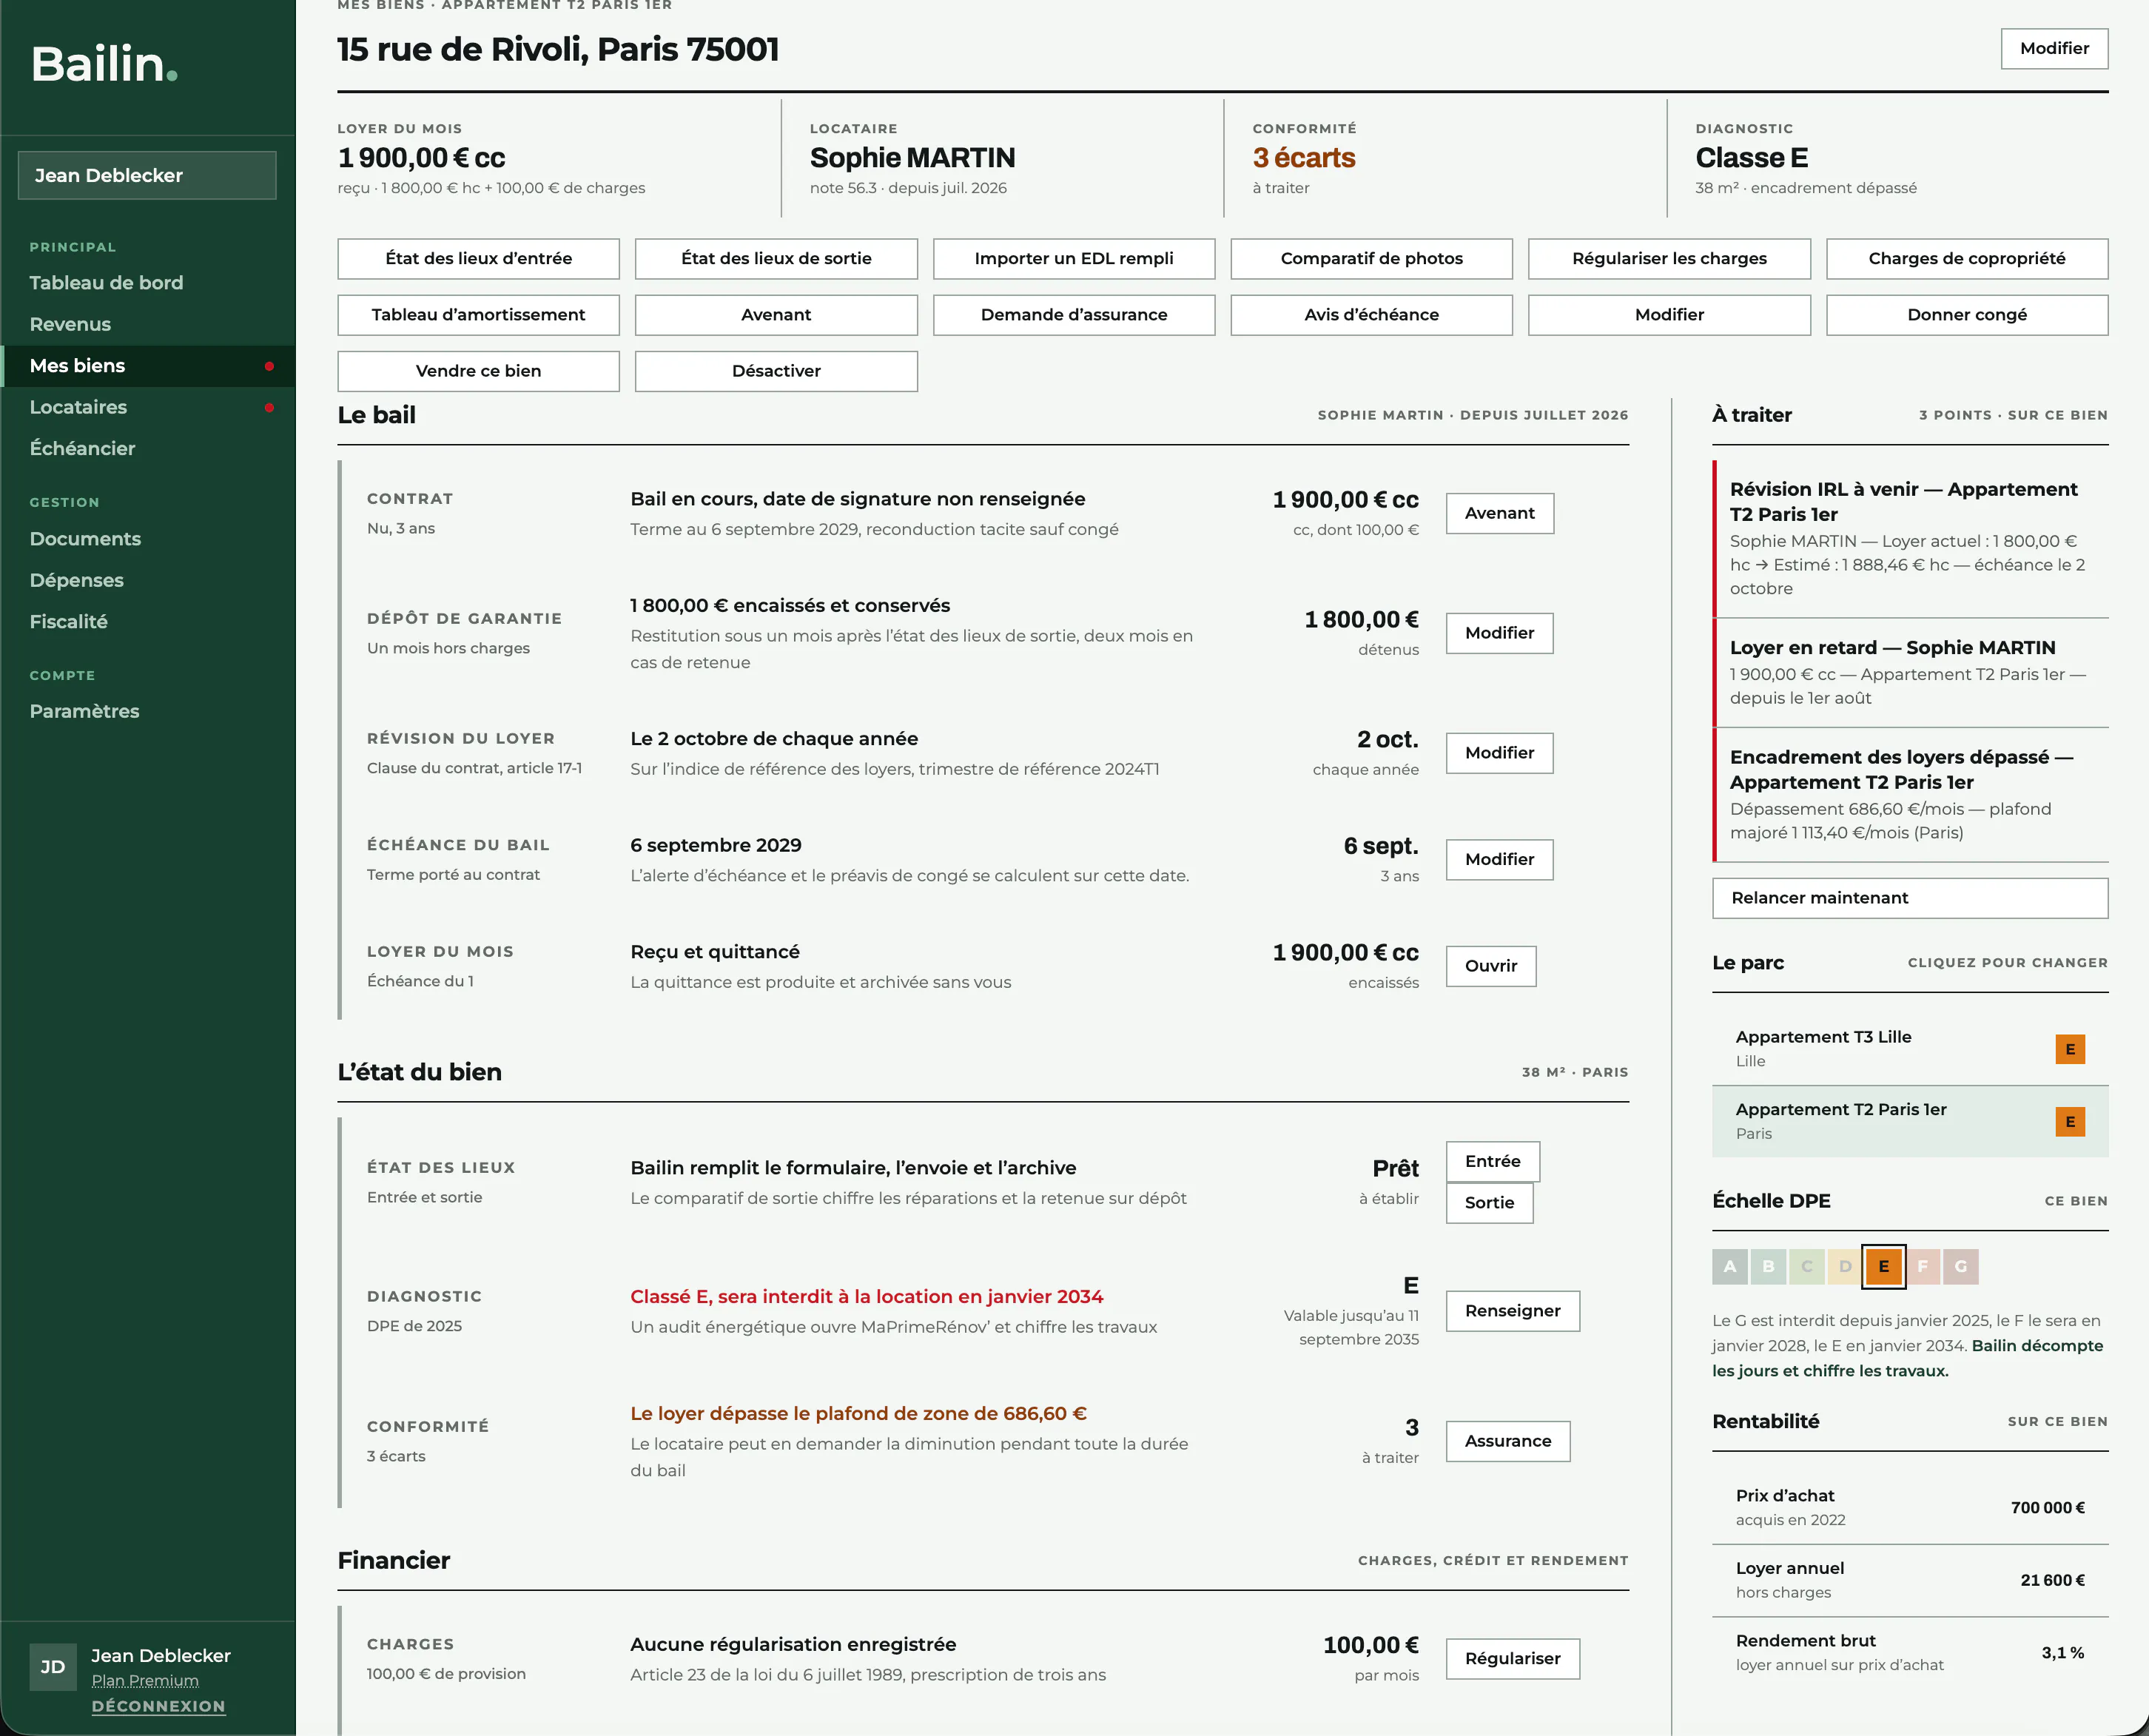Click the Désactiver button
Screen dimensions: 2149x1736
[776, 370]
